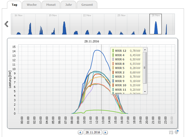This screenshot has width=185, height=137.
Task: Select the 16 Nov day in overview
Action: click(18, 24)
